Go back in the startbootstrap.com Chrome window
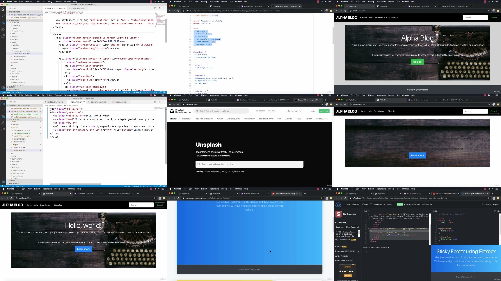 point(170,198)
